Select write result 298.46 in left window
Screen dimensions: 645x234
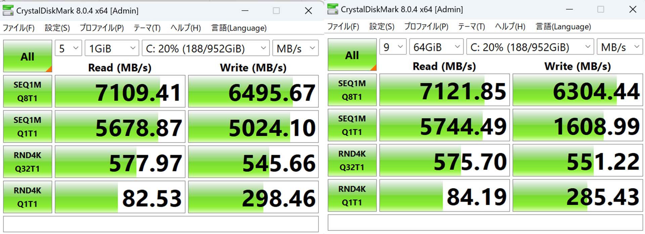click(x=253, y=197)
